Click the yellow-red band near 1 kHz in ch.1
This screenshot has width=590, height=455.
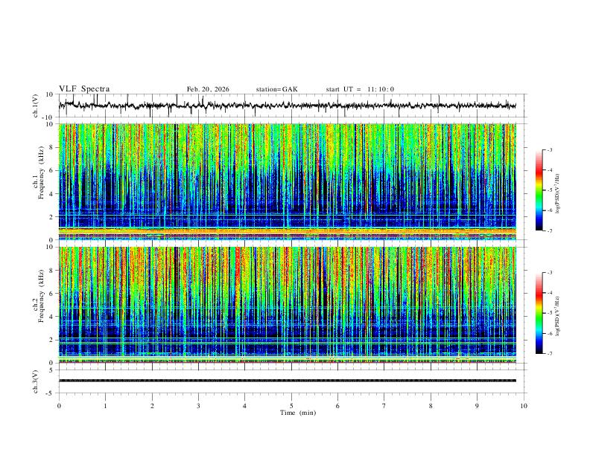click(287, 231)
